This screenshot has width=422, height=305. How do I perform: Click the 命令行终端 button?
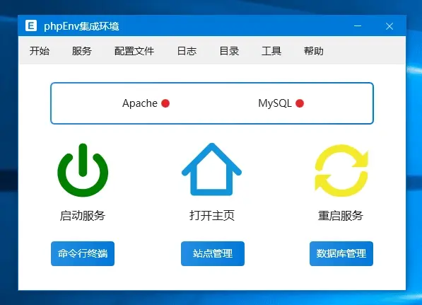[83, 253]
